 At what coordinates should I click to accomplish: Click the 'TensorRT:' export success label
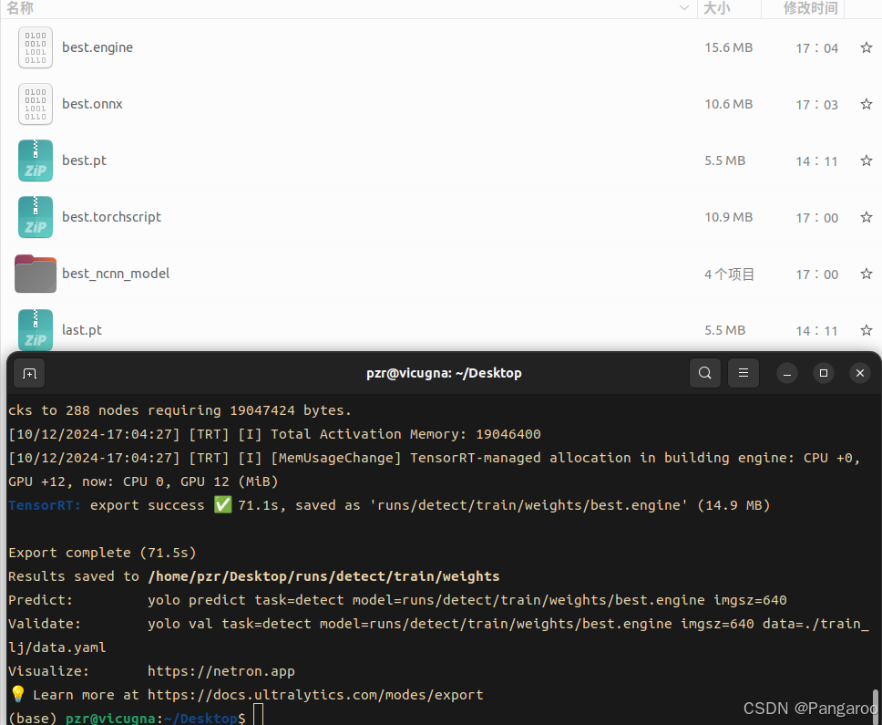click(x=45, y=505)
